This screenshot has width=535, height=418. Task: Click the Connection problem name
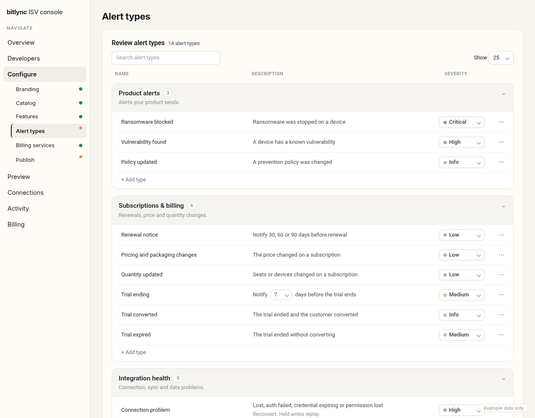tap(145, 410)
